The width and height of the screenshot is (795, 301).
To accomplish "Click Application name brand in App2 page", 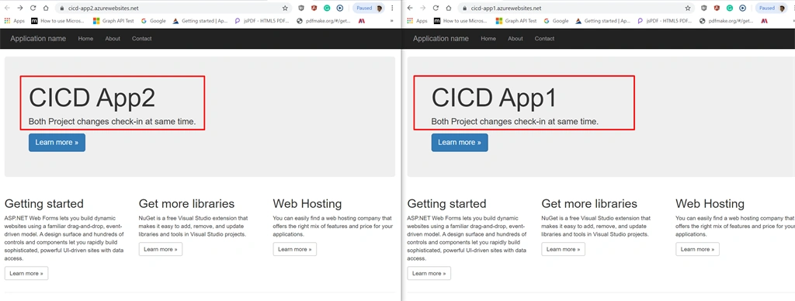I will click(38, 39).
